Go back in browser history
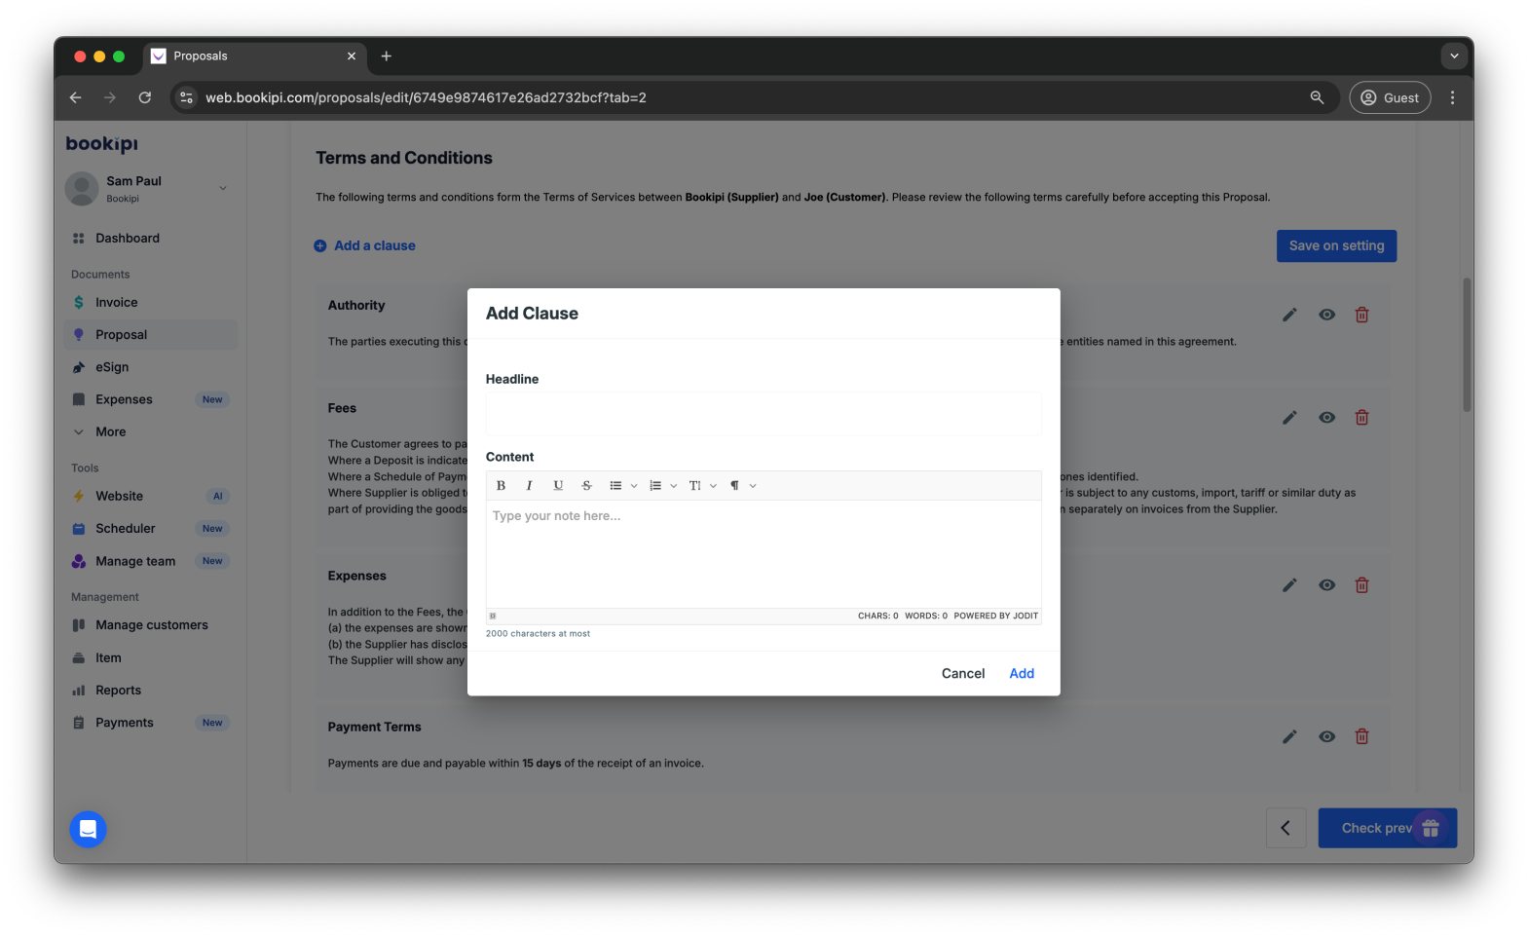The width and height of the screenshot is (1528, 935). (x=76, y=97)
